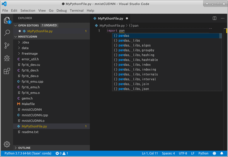
Task: Select pandas._libs.hashing suggestion
Action: click(x=166, y=55)
